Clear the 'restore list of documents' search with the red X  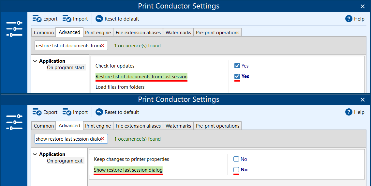(102, 46)
